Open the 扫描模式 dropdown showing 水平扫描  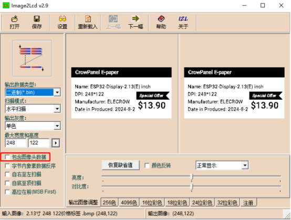coord(57,109)
